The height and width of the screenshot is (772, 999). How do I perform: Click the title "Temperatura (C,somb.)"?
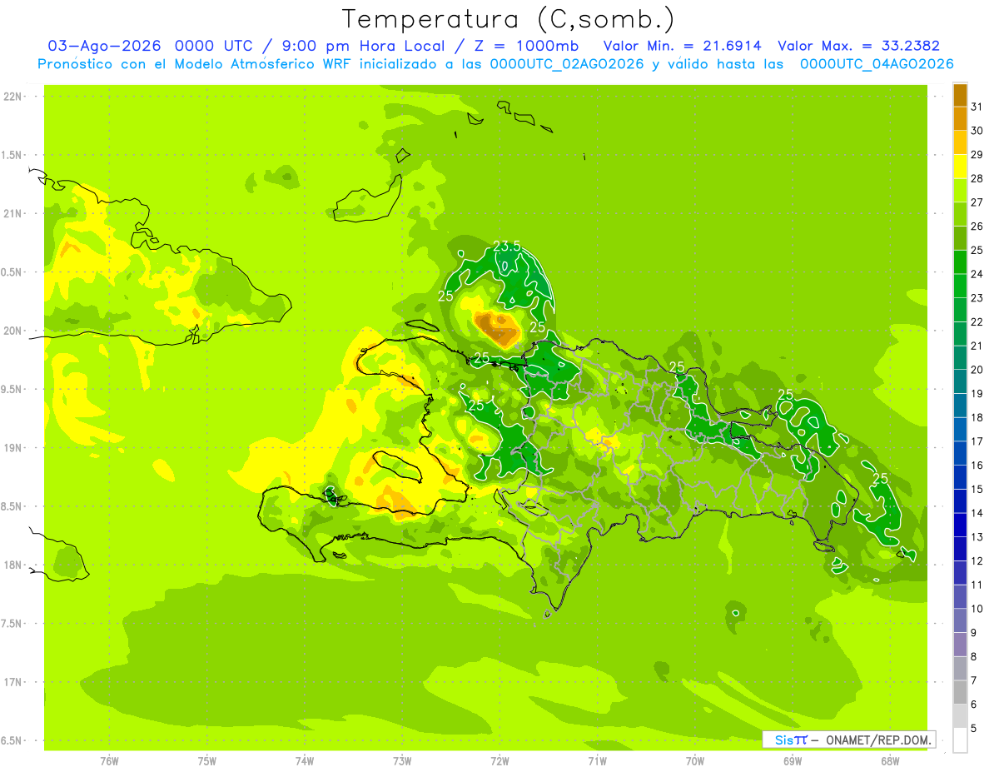[x=509, y=19]
